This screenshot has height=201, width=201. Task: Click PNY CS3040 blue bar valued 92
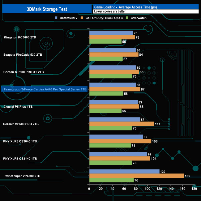point(116,137)
